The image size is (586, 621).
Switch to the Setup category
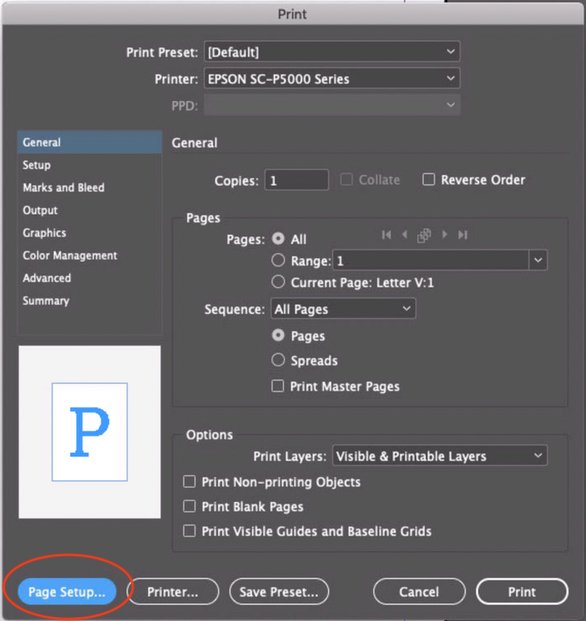[x=90, y=165]
